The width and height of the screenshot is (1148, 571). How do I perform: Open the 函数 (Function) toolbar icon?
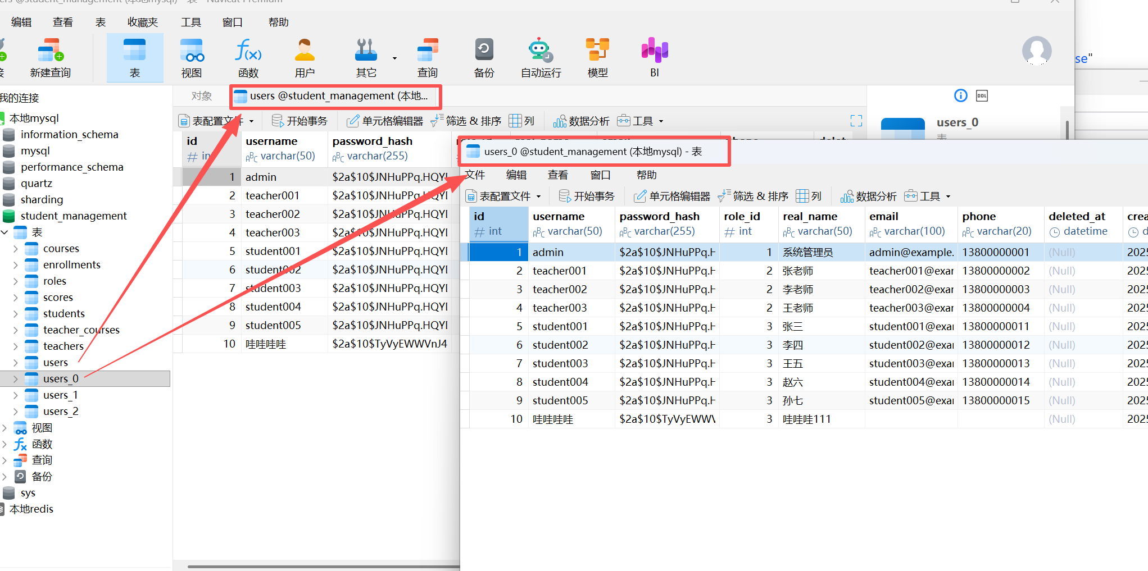[x=248, y=58]
